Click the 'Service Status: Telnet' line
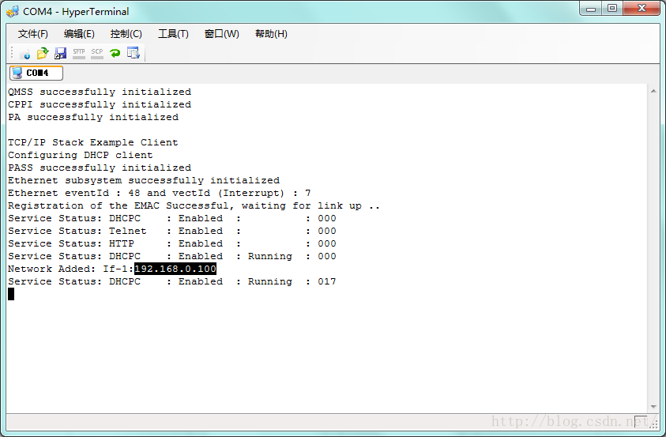Viewport: 666px width, 437px height. [x=172, y=231]
